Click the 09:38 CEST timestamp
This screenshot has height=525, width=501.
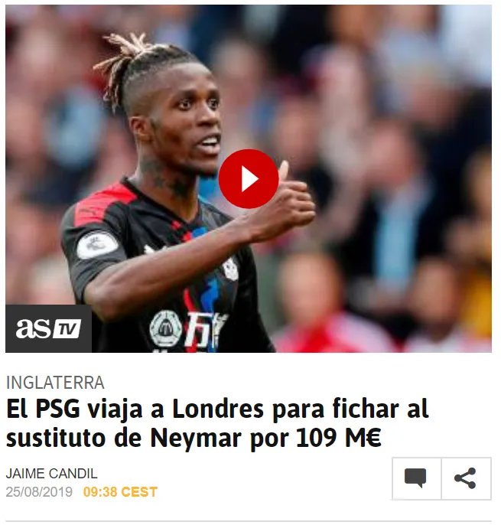pos(121,492)
